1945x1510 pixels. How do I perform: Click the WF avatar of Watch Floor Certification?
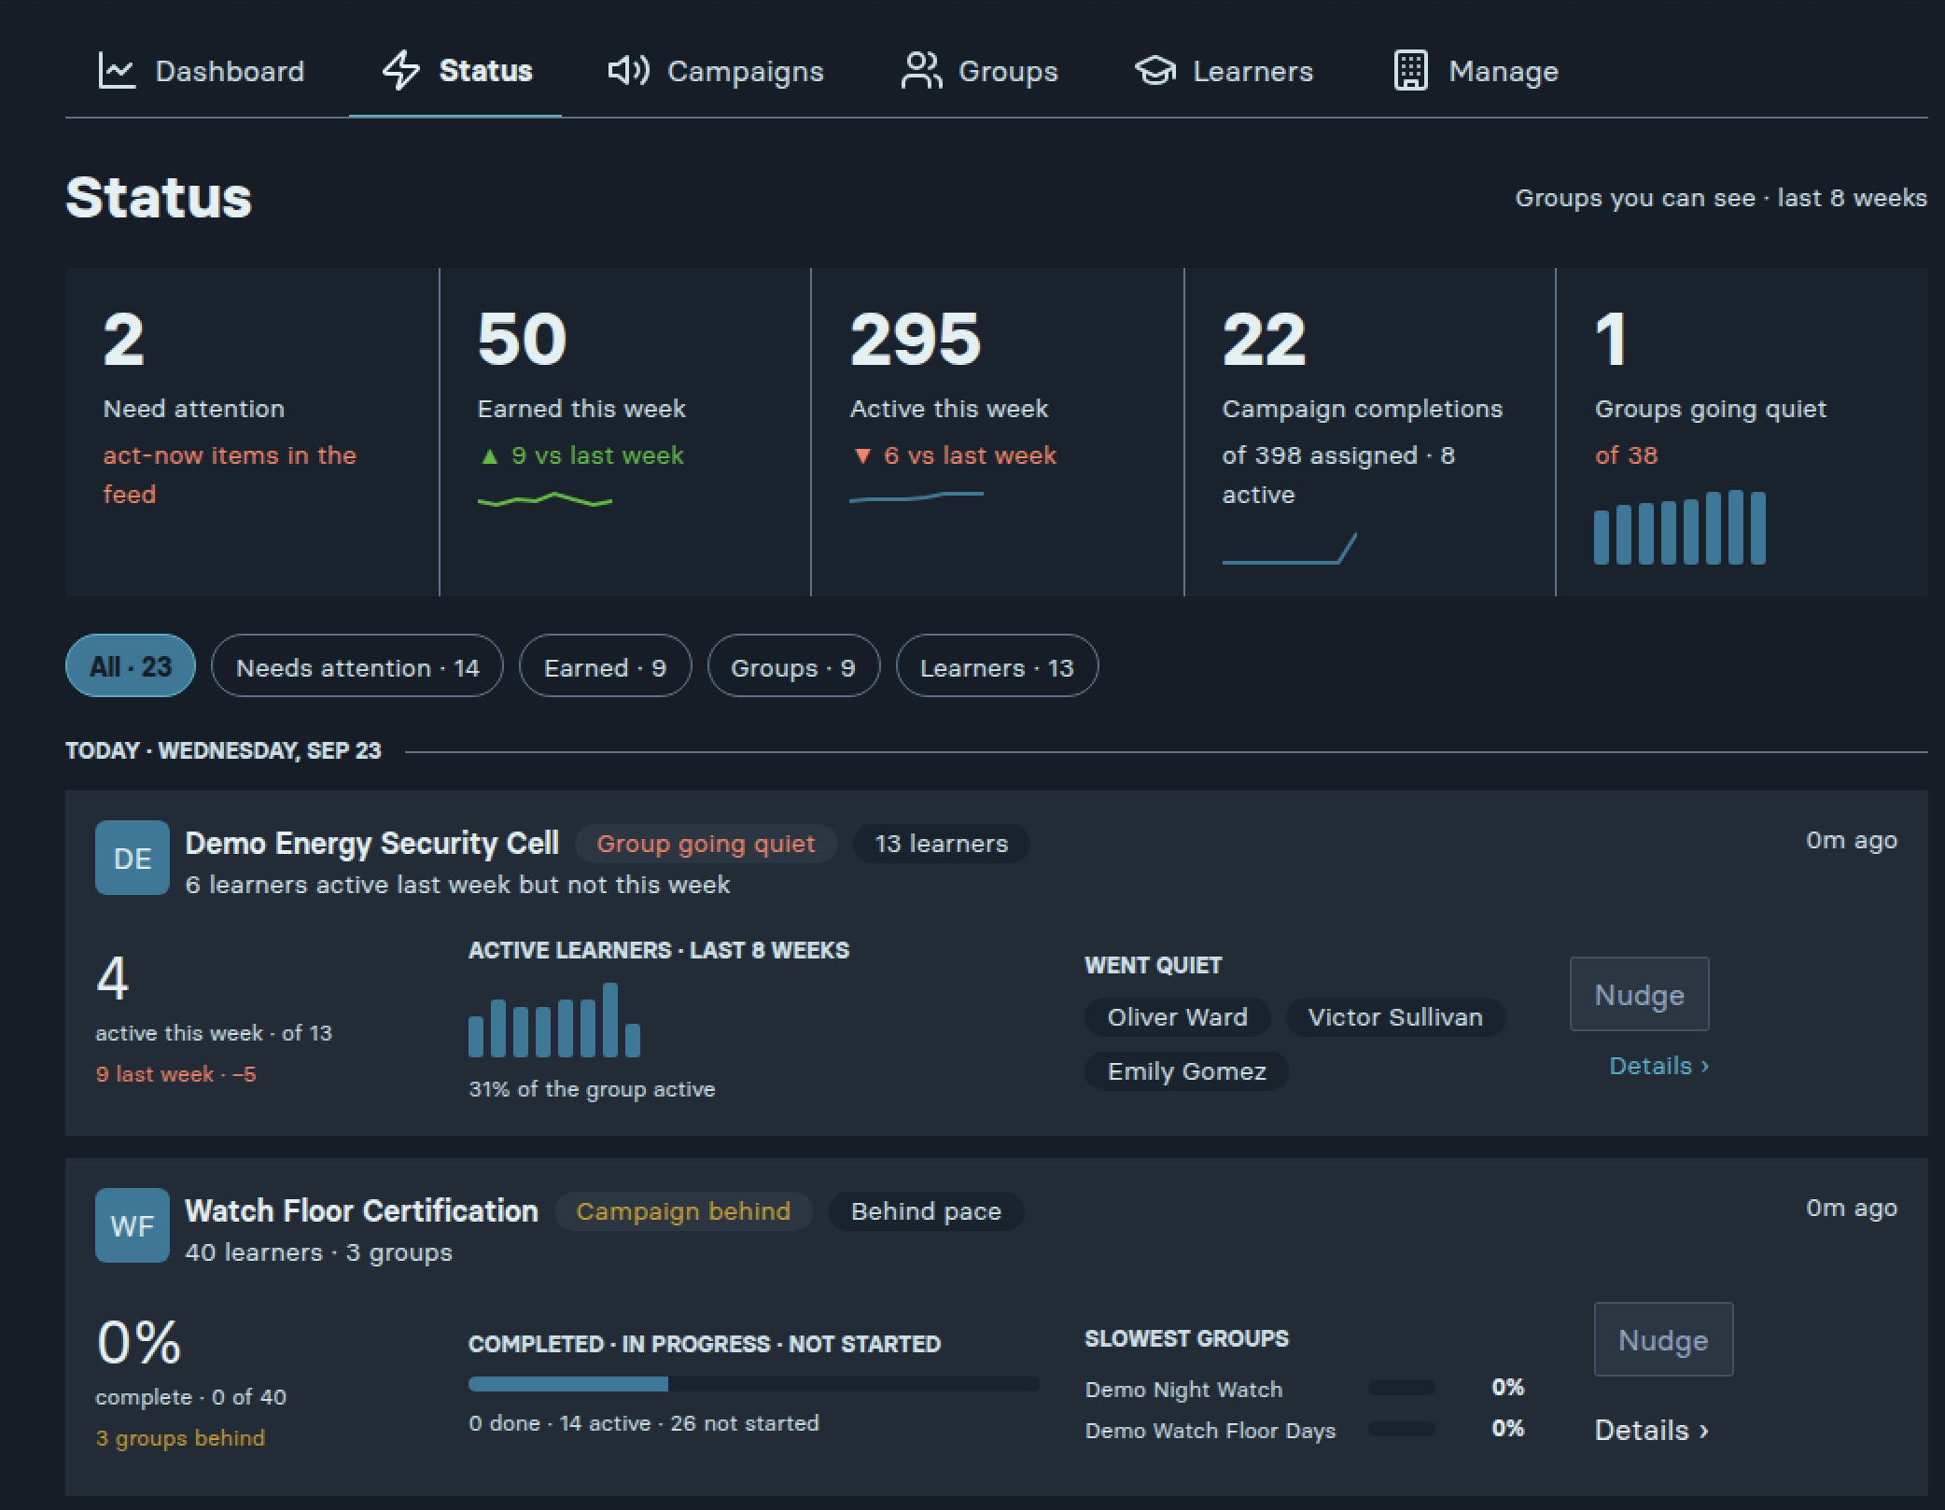133,1226
